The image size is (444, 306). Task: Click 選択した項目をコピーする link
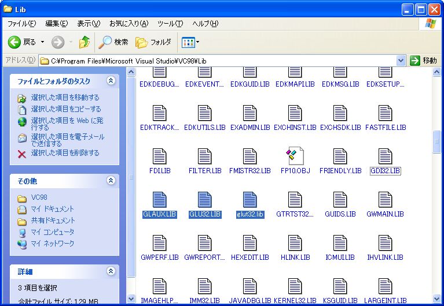(x=66, y=109)
